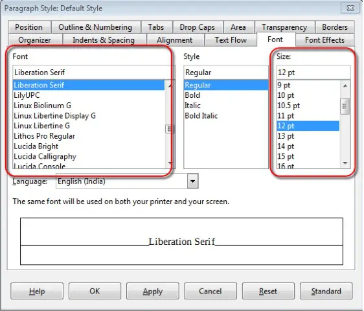Open the Borders tab
Screen dimensions: 364x311
335,27
